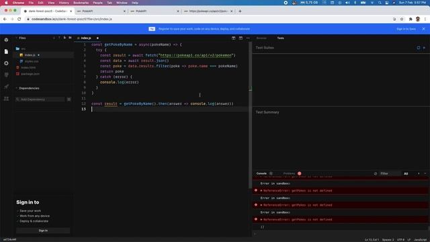Click the second split layout icon above the editor

[x=241, y=38]
